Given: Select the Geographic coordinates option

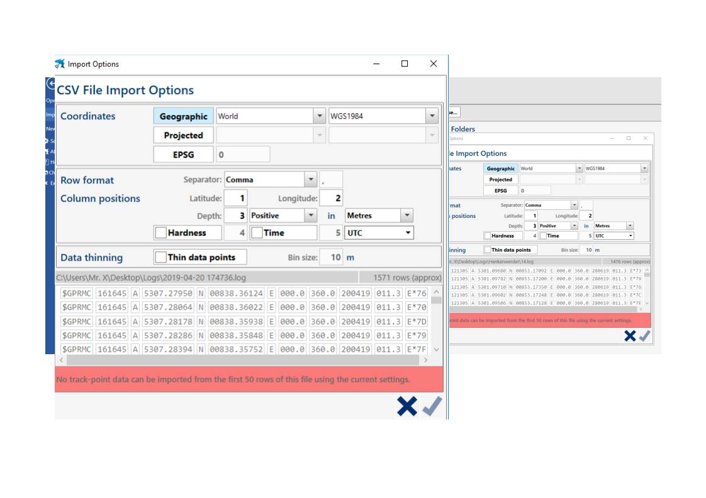Looking at the screenshot, I should click(x=183, y=116).
